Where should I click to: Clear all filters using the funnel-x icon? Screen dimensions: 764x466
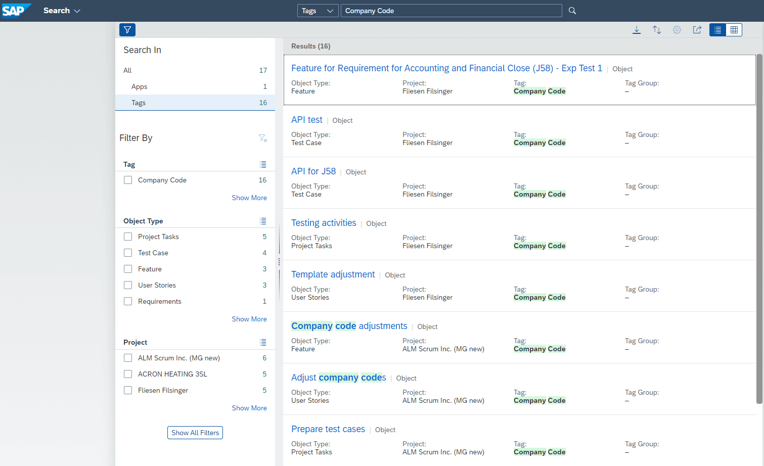[262, 138]
